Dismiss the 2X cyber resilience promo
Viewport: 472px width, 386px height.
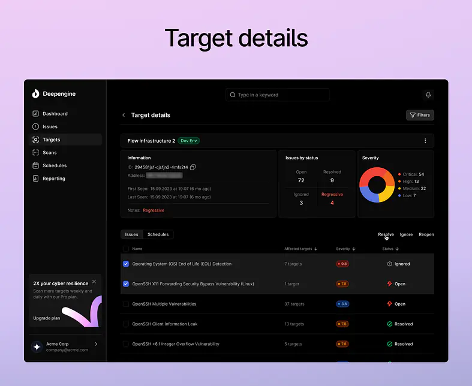pos(94,282)
